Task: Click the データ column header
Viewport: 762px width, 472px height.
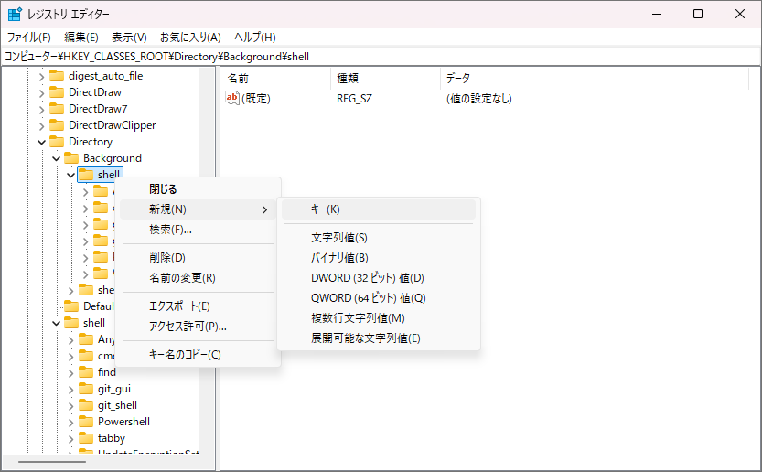Action: (x=595, y=79)
